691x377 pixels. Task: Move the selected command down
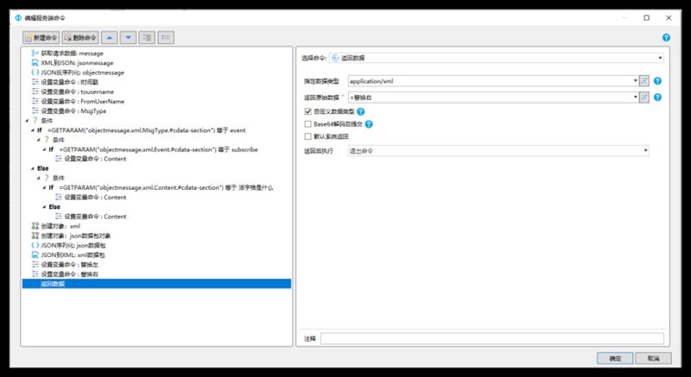pos(128,38)
